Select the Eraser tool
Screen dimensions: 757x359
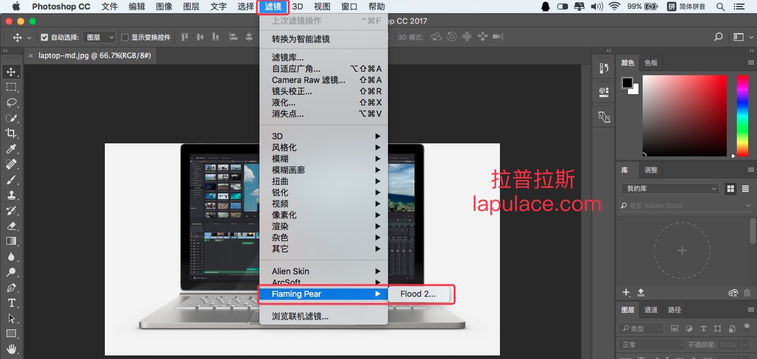pyautogui.click(x=11, y=226)
